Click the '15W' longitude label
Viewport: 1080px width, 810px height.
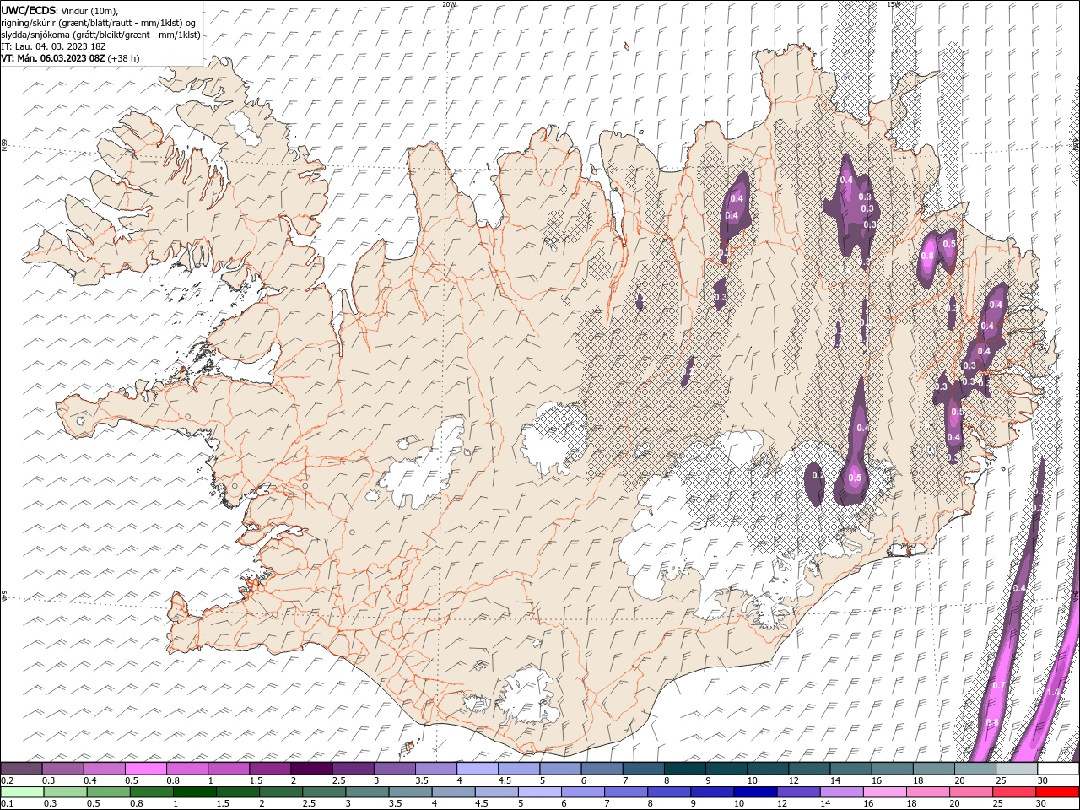pos(894,4)
